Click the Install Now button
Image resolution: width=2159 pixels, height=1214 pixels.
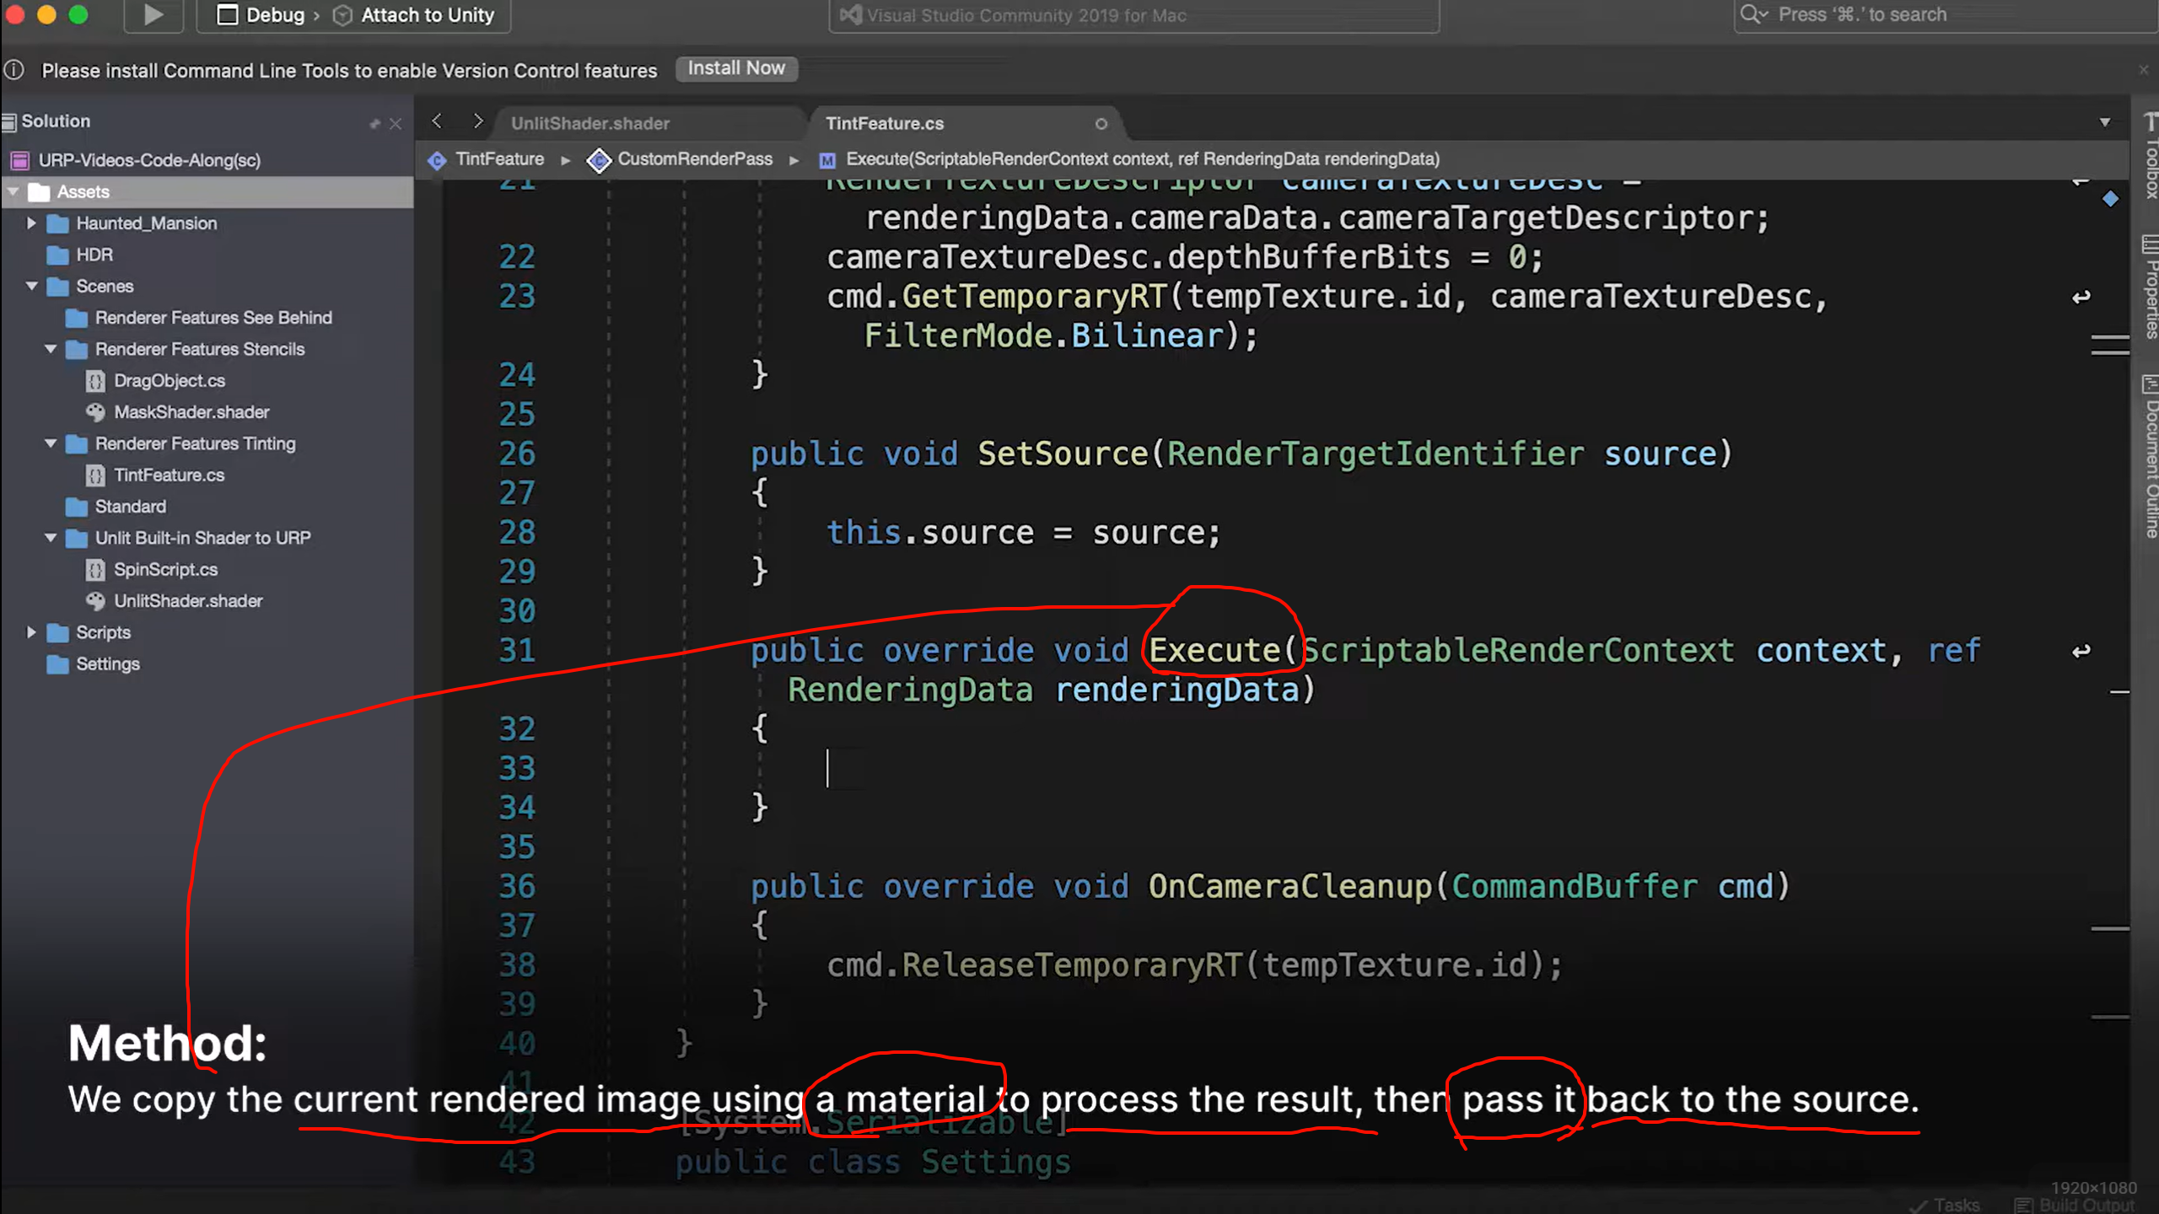736,68
